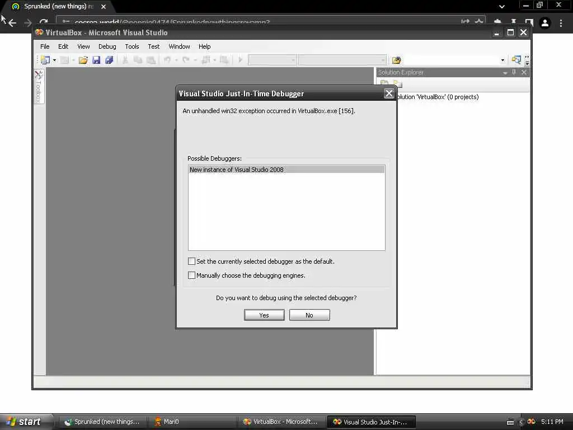Click the New Project toolbar icon
573x430 pixels.
click(45, 60)
